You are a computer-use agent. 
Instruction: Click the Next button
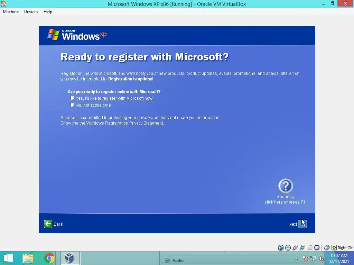pos(302,224)
